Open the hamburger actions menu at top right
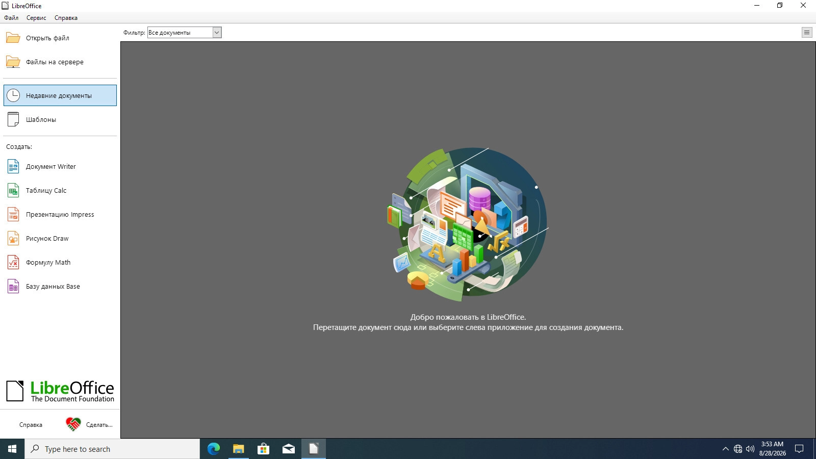The image size is (816, 459). (807, 33)
